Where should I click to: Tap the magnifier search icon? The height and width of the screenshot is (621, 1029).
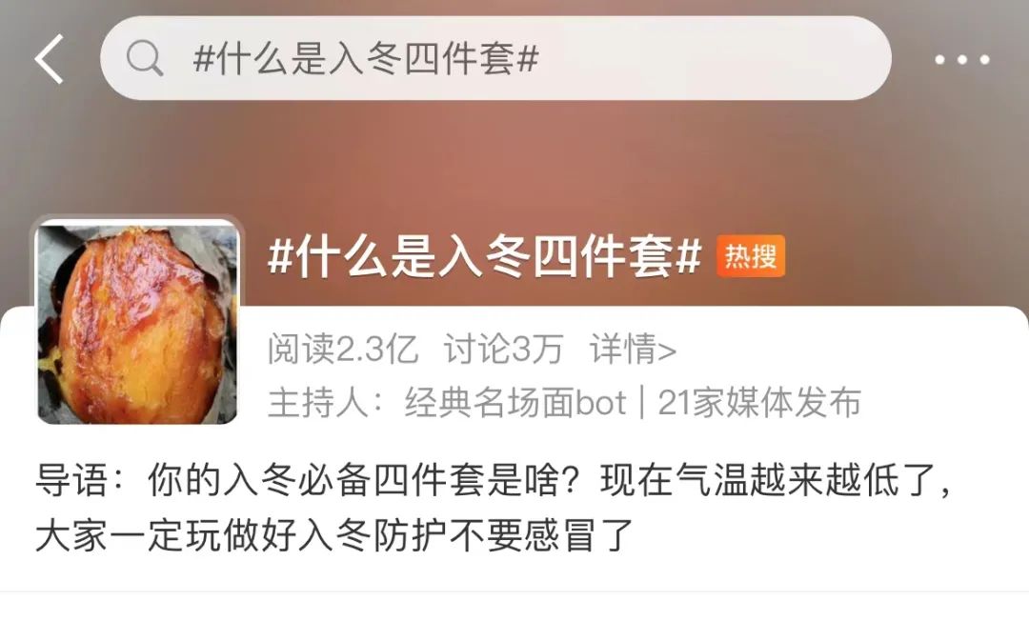[145, 58]
